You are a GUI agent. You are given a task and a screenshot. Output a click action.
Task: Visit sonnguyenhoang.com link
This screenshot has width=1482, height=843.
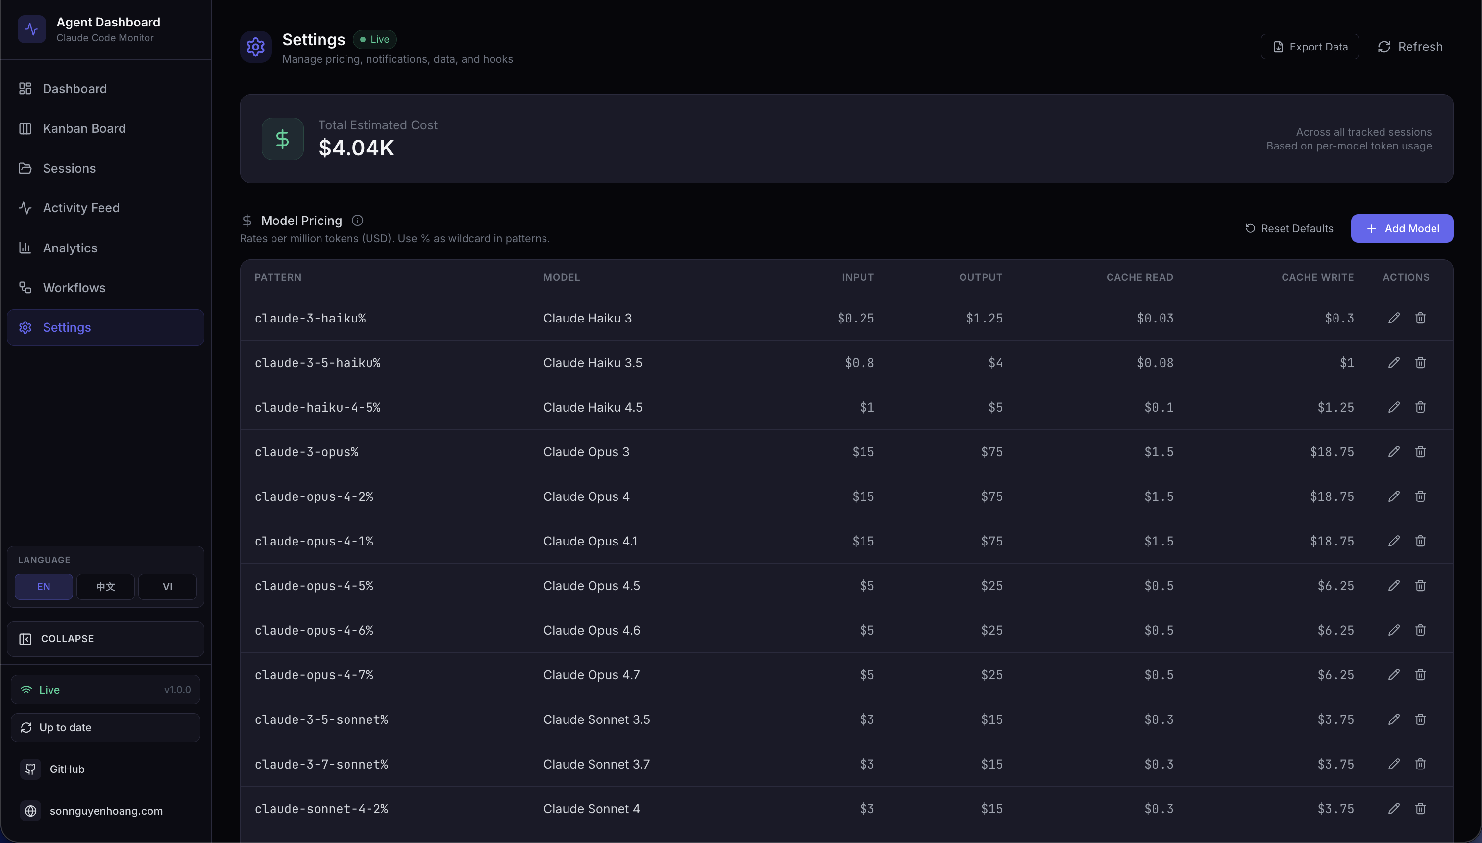point(92,811)
